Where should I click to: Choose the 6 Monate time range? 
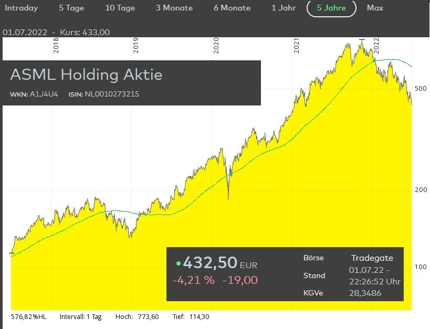coord(232,8)
